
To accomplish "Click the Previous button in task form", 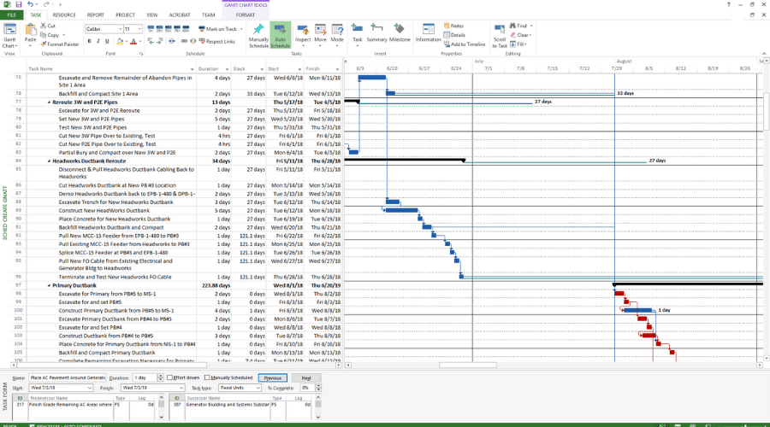I will (273, 378).
